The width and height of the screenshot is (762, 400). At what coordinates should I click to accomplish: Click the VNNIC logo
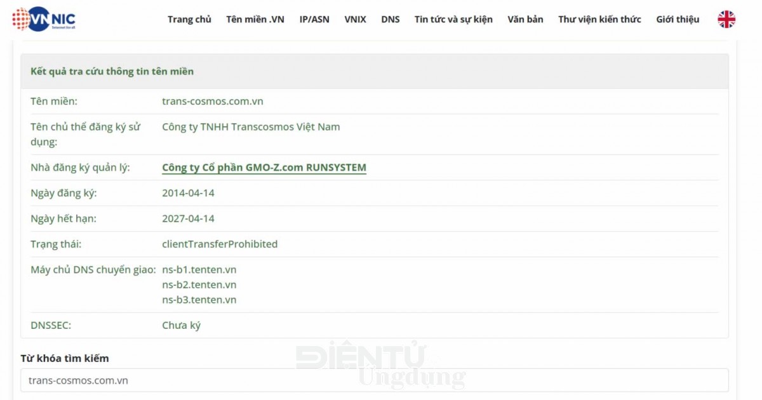click(44, 19)
